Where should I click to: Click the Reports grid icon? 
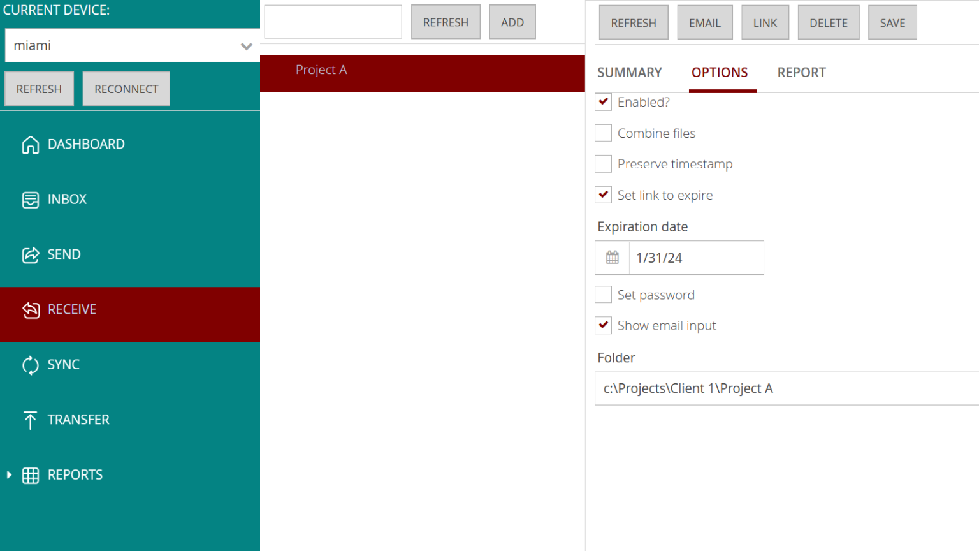[30, 474]
